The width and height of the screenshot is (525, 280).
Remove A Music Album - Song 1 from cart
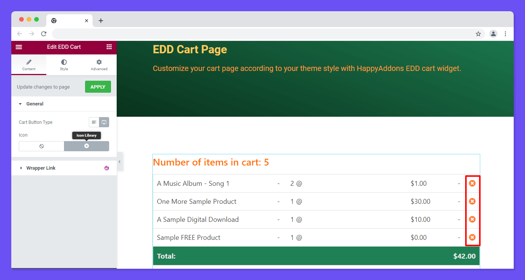point(472,183)
